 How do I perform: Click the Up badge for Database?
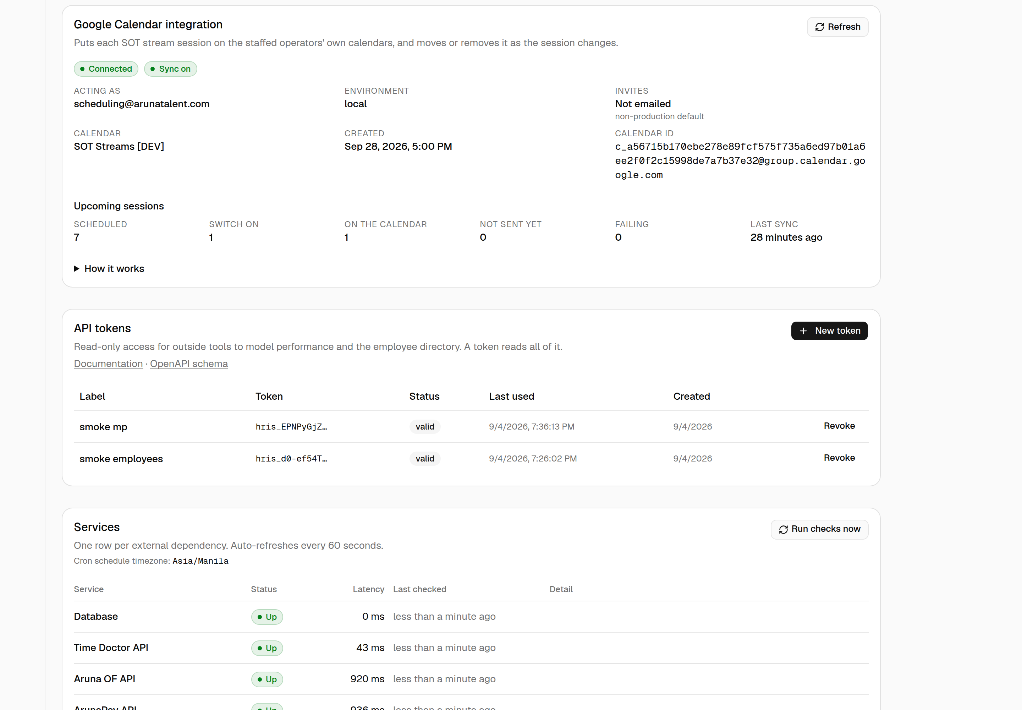[267, 617]
